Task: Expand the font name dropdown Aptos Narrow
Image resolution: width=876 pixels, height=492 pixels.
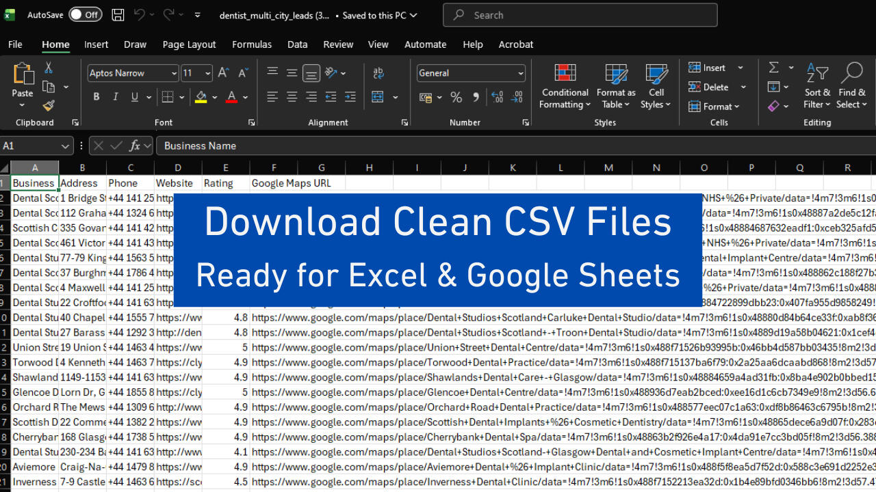Action: pyautogui.click(x=174, y=73)
